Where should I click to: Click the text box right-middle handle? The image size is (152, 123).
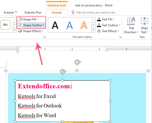click(x=110, y=101)
